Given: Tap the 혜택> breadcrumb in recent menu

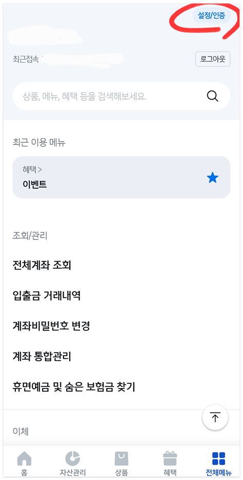Looking at the screenshot, I should [x=32, y=169].
